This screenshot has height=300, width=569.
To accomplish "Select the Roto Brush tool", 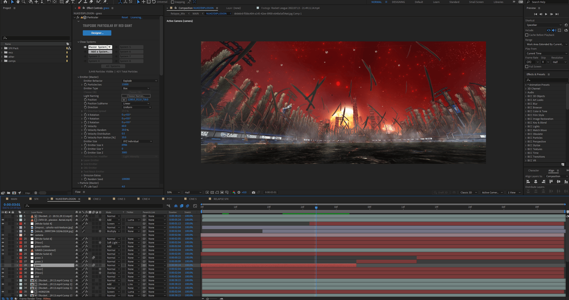I will (98, 2).
